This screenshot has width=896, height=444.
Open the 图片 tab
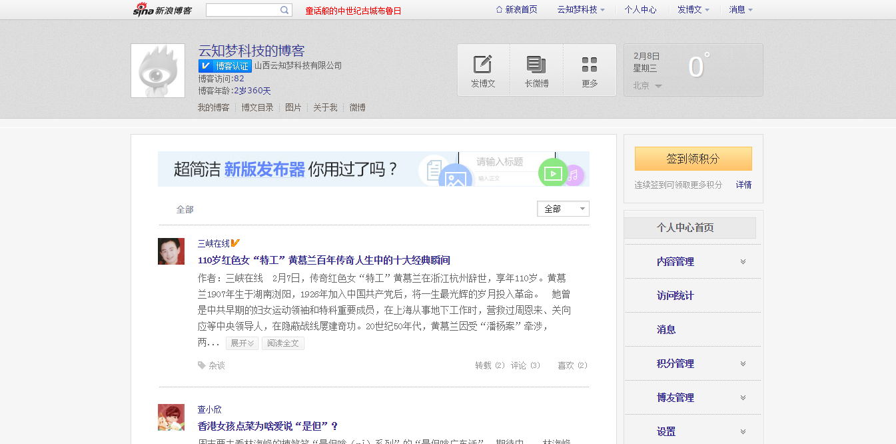tap(293, 107)
